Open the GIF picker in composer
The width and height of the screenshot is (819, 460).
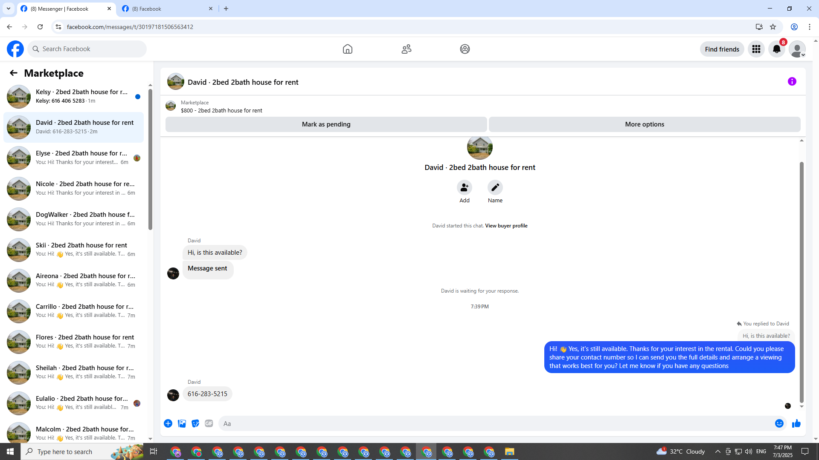[209, 423]
